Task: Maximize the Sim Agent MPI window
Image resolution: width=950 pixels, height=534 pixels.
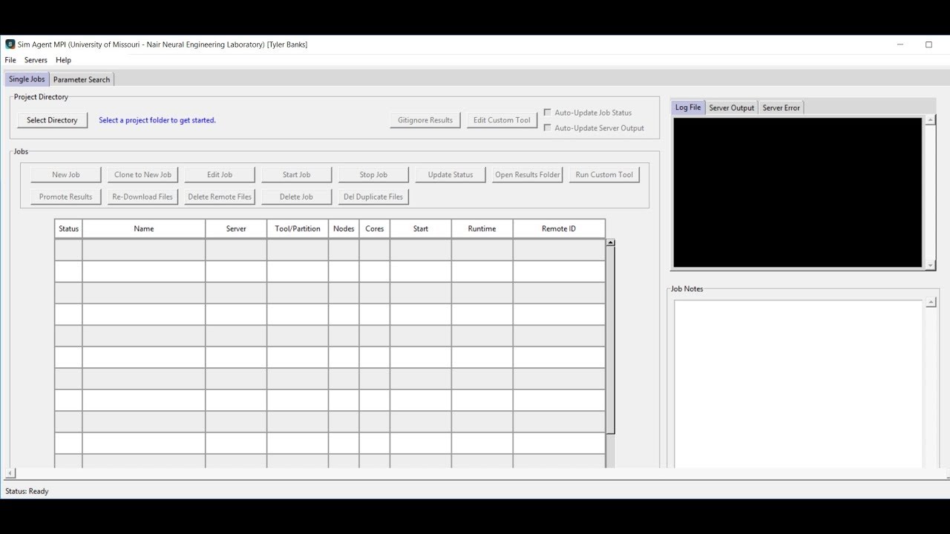Action: click(928, 44)
